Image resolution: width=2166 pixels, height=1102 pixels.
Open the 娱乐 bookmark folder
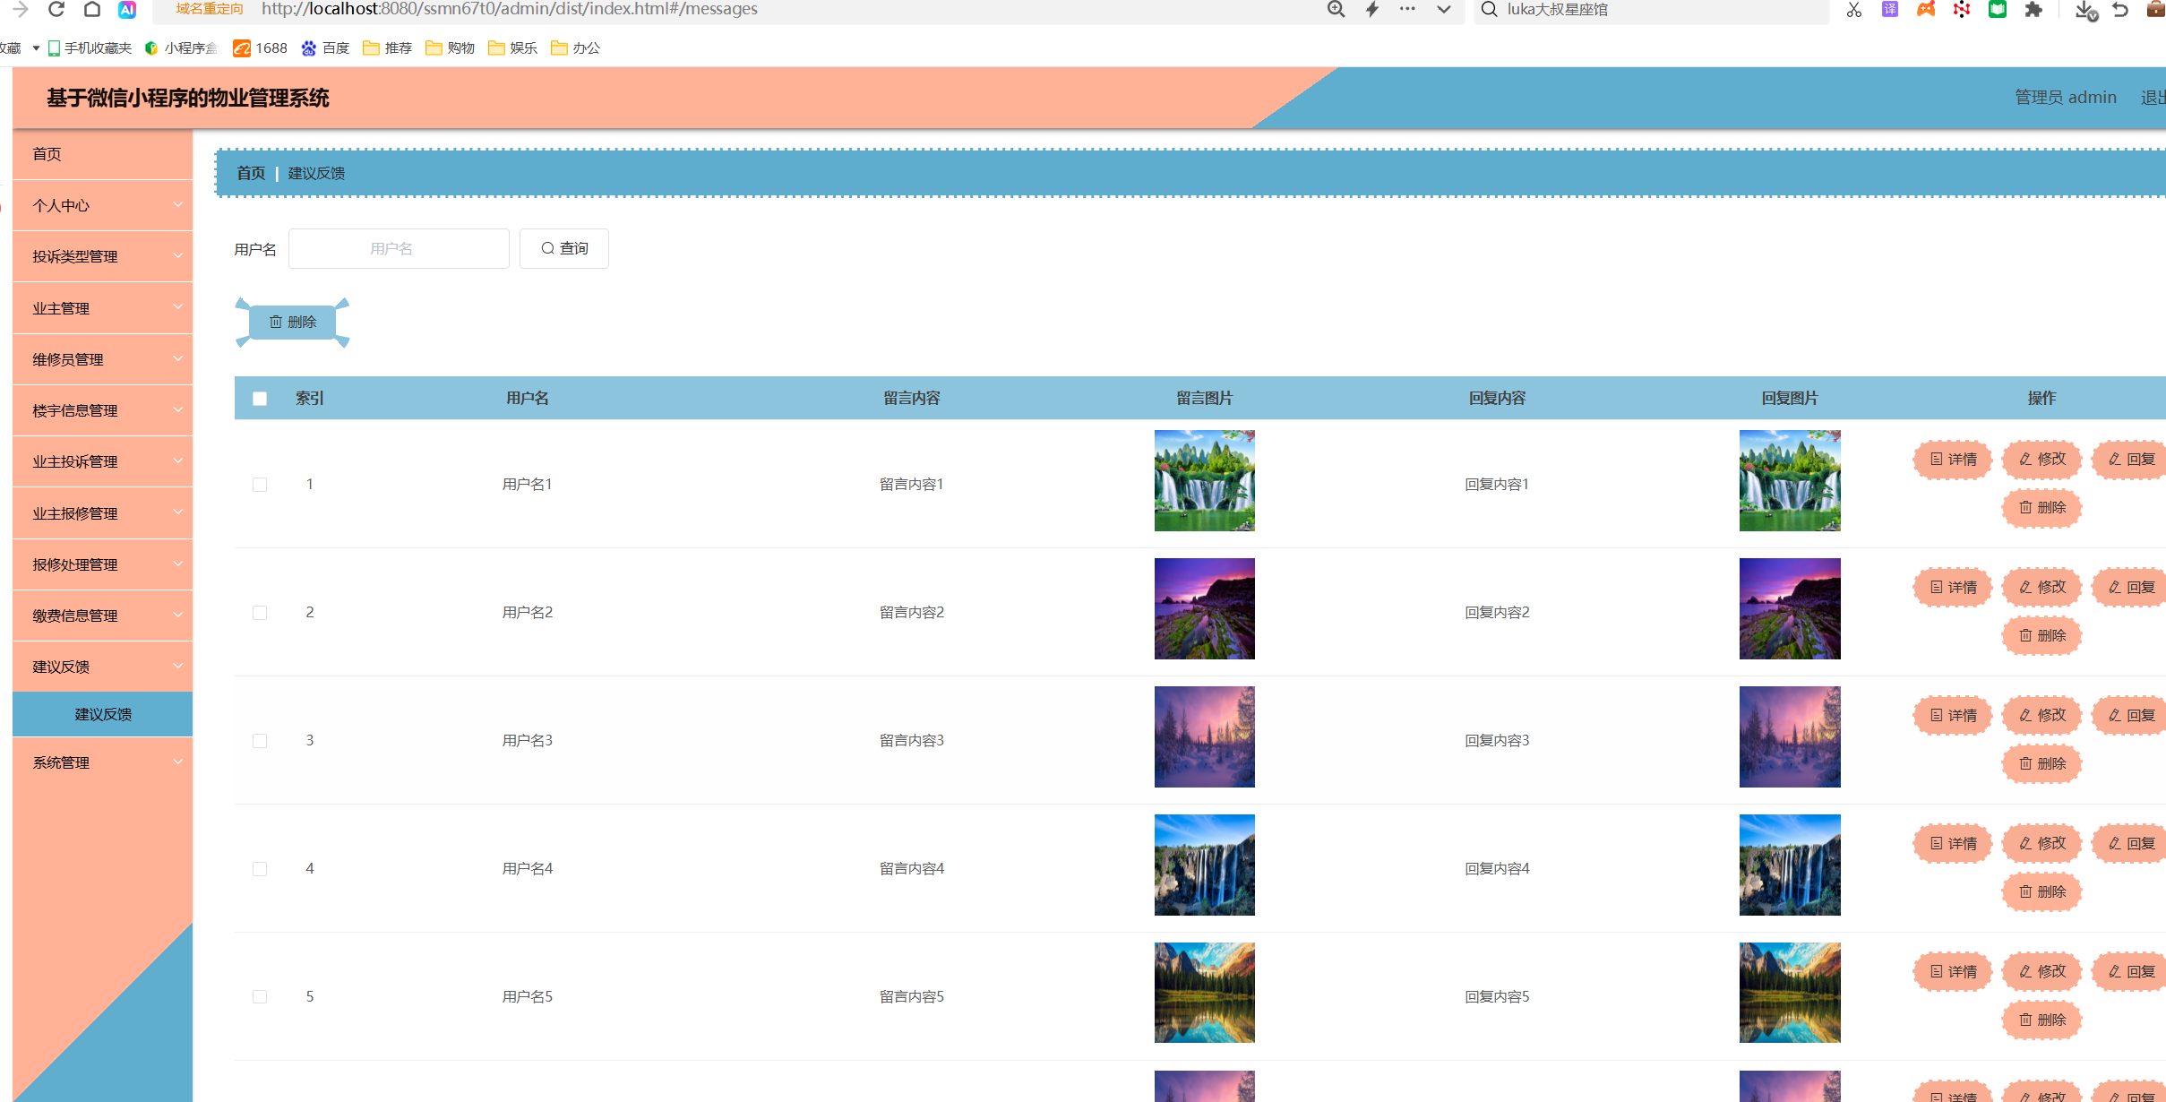click(x=513, y=48)
